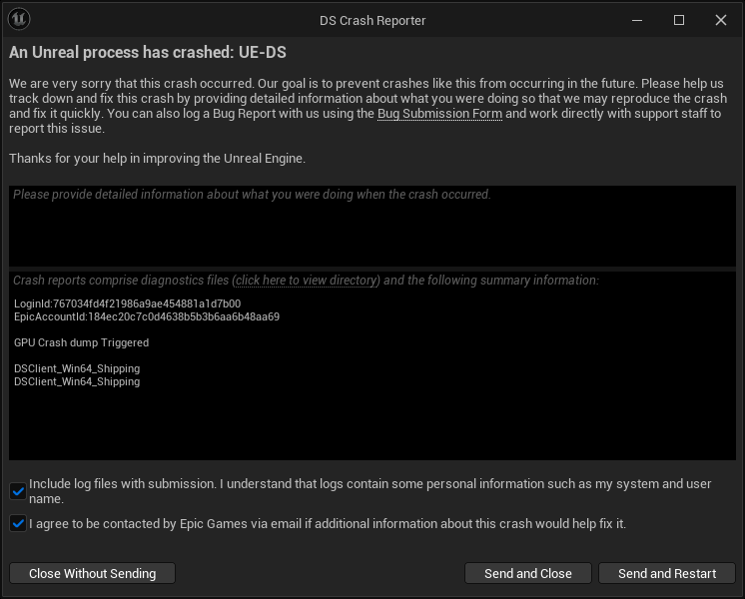Open the Bug Submission Form link
The image size is (745, 599).
(x=439, y=114)
